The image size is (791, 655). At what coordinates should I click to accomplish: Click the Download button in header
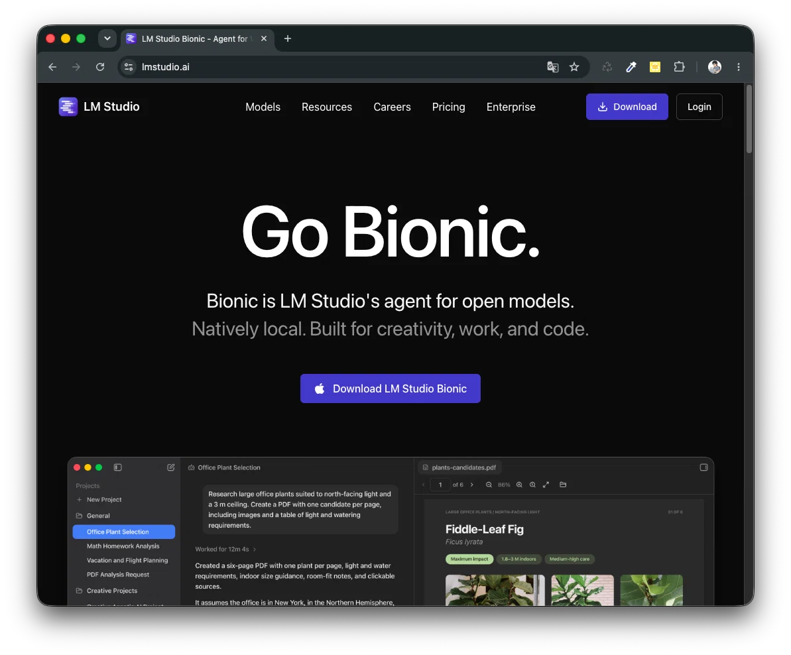627,106
